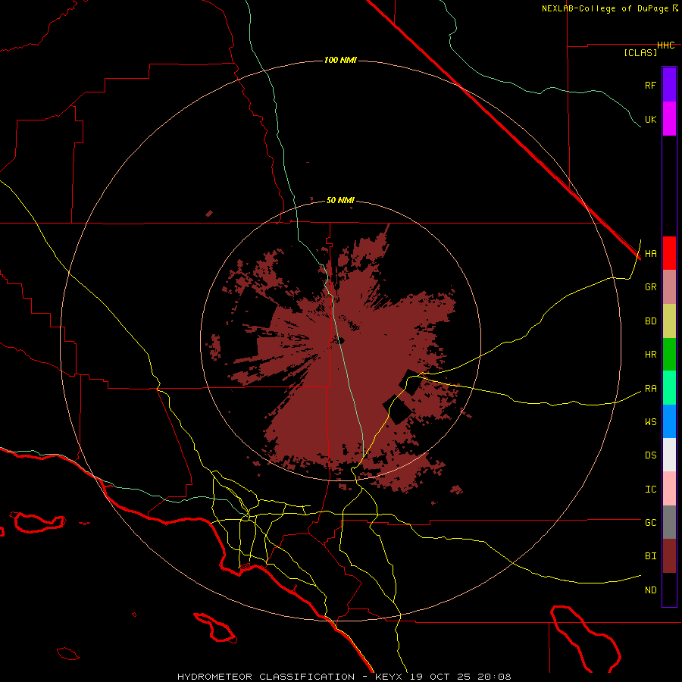Click the RF legend label
682x682 pixels.
[650, 85]
